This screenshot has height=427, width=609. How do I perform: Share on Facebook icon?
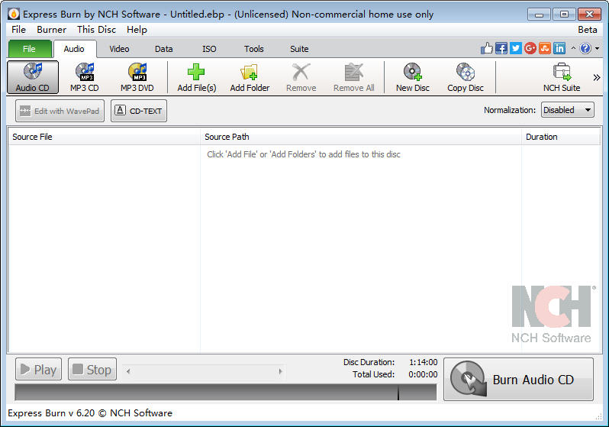pyautogui.click(x=501, y=48)
